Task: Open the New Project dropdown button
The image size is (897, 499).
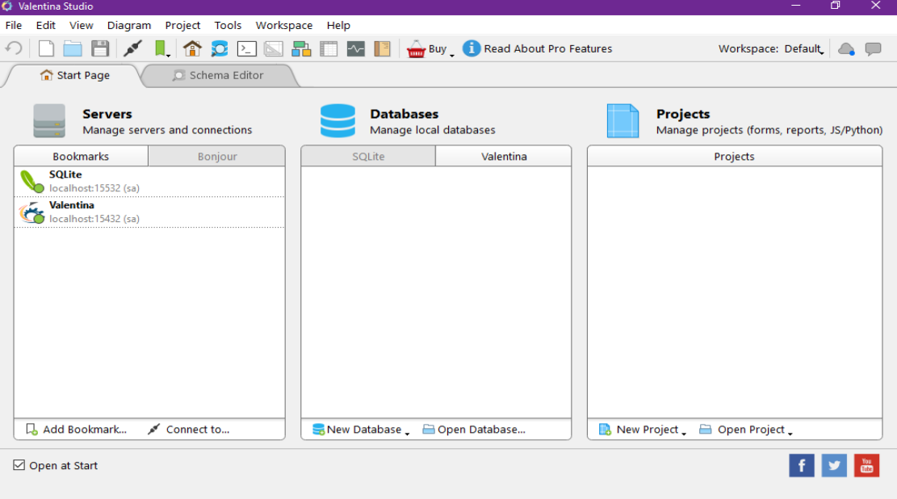Action: (x=642, y=430)
